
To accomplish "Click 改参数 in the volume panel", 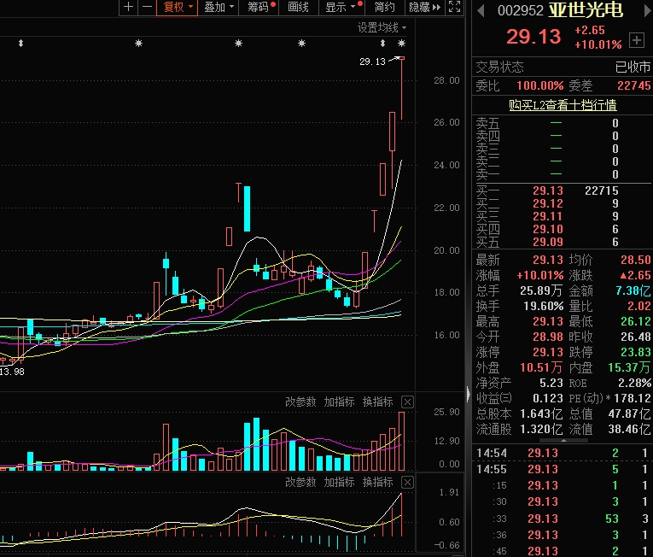I will coord(300,402).
